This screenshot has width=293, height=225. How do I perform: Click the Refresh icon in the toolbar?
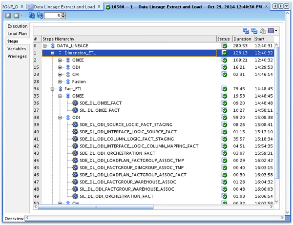(32, 16)
